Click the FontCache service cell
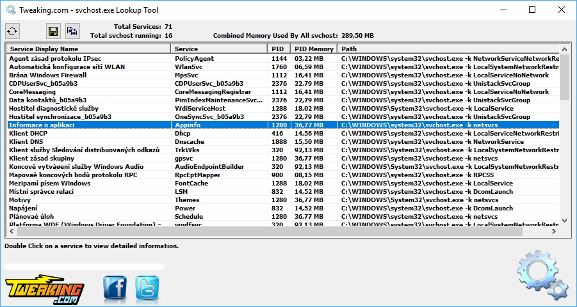This screenshot has width=577, height=307. point(191,183)
